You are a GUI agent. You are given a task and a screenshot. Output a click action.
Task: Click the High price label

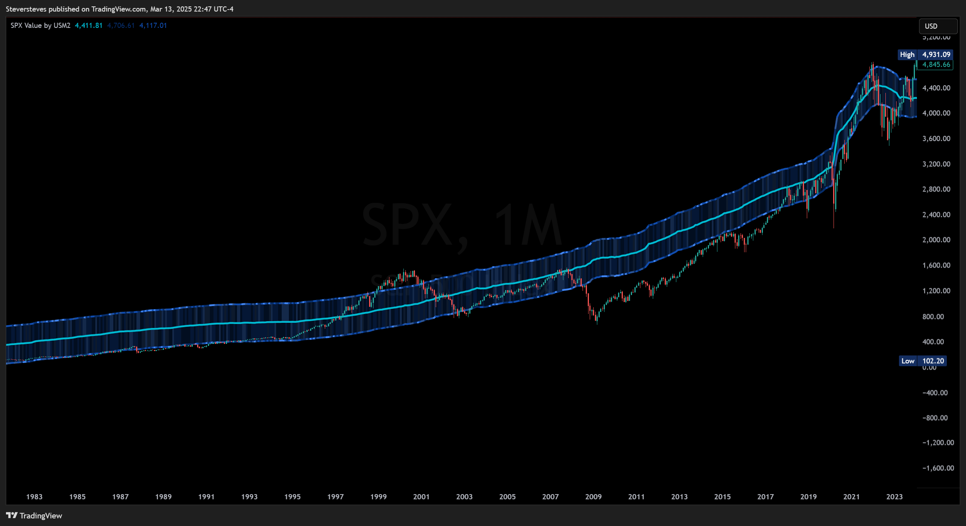pyautogui.click(x=907, y=55)
